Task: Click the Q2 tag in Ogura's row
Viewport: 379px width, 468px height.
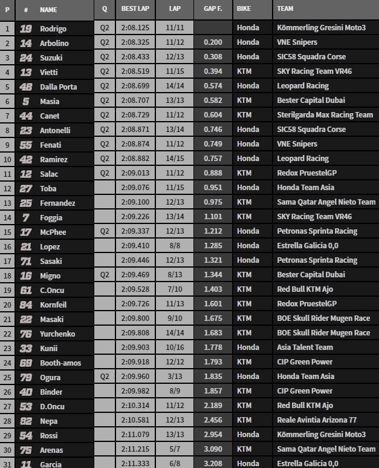Action: point(105,377)
